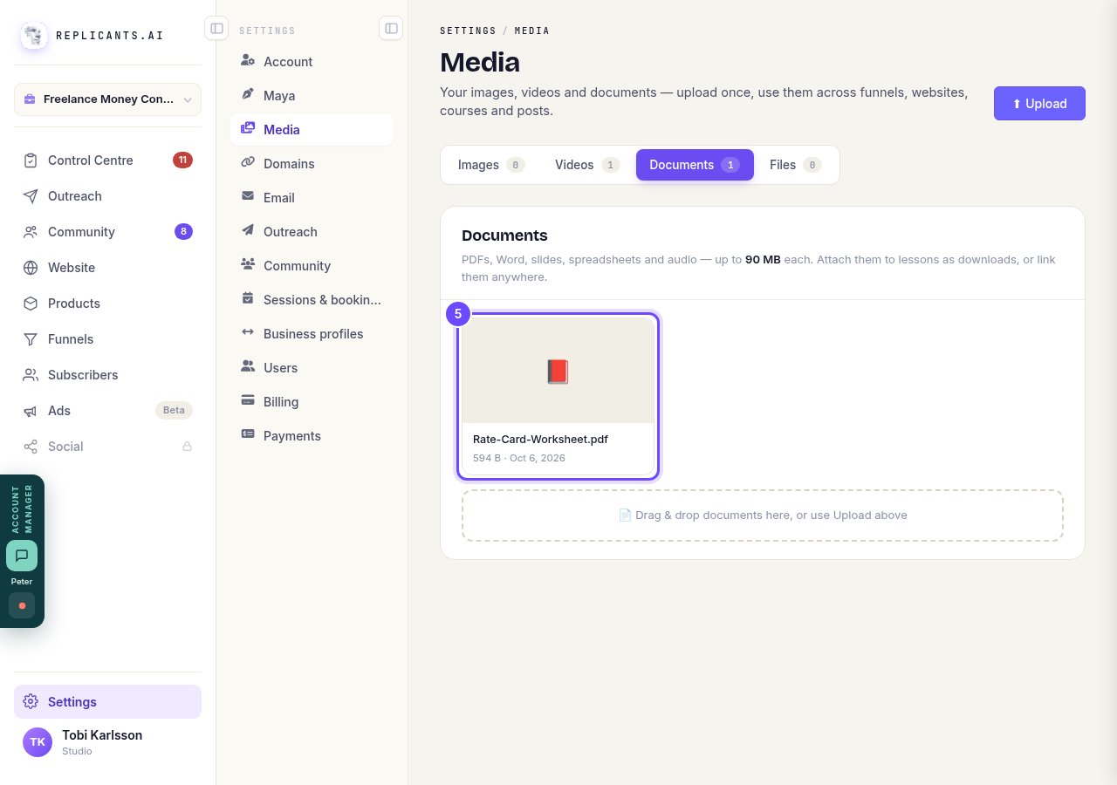Collapse the main sidebar with the panel icon
This screenshot has width=1117, height=785.
click(216, 28)
